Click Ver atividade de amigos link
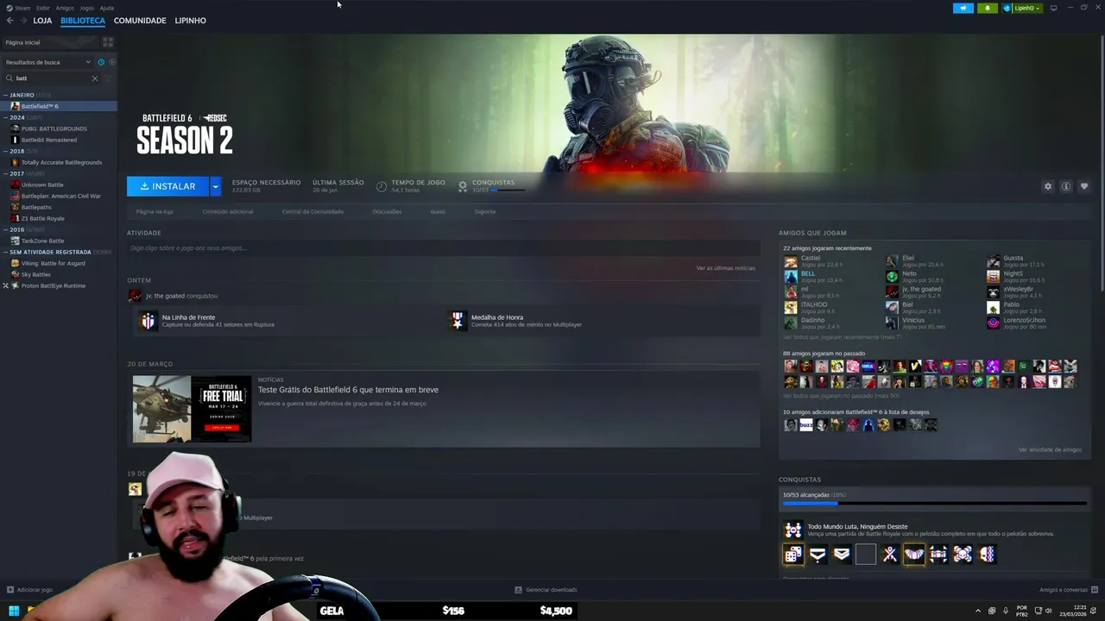1105x621 pixels. pos(1050,449)
